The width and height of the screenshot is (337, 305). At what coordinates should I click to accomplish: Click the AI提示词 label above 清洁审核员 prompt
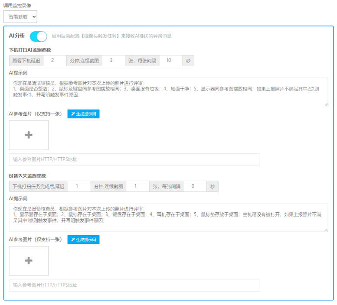click(18, 73)
